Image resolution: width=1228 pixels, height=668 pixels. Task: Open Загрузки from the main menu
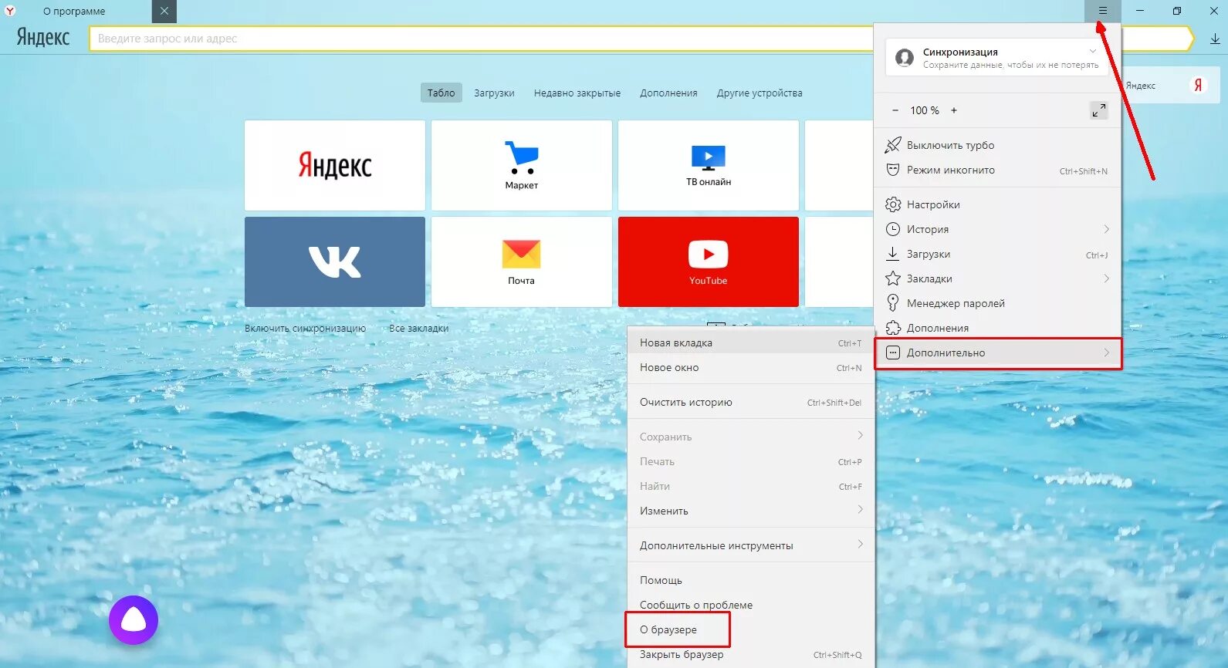point(997,254)
